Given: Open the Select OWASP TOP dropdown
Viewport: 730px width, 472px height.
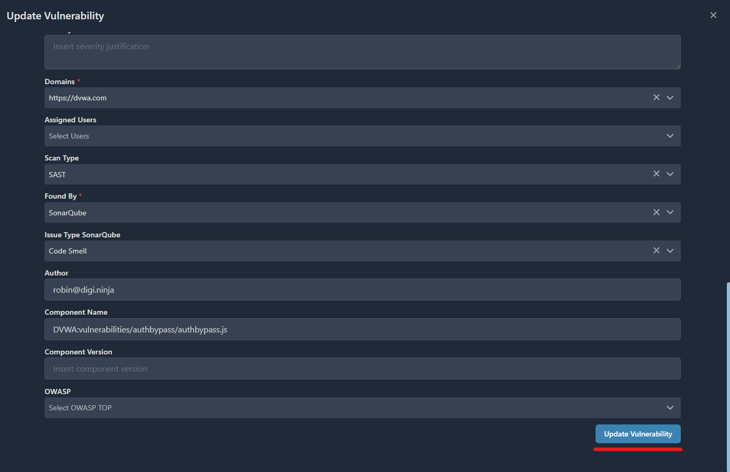Looking at the screenshot, I should click(670, 407).
